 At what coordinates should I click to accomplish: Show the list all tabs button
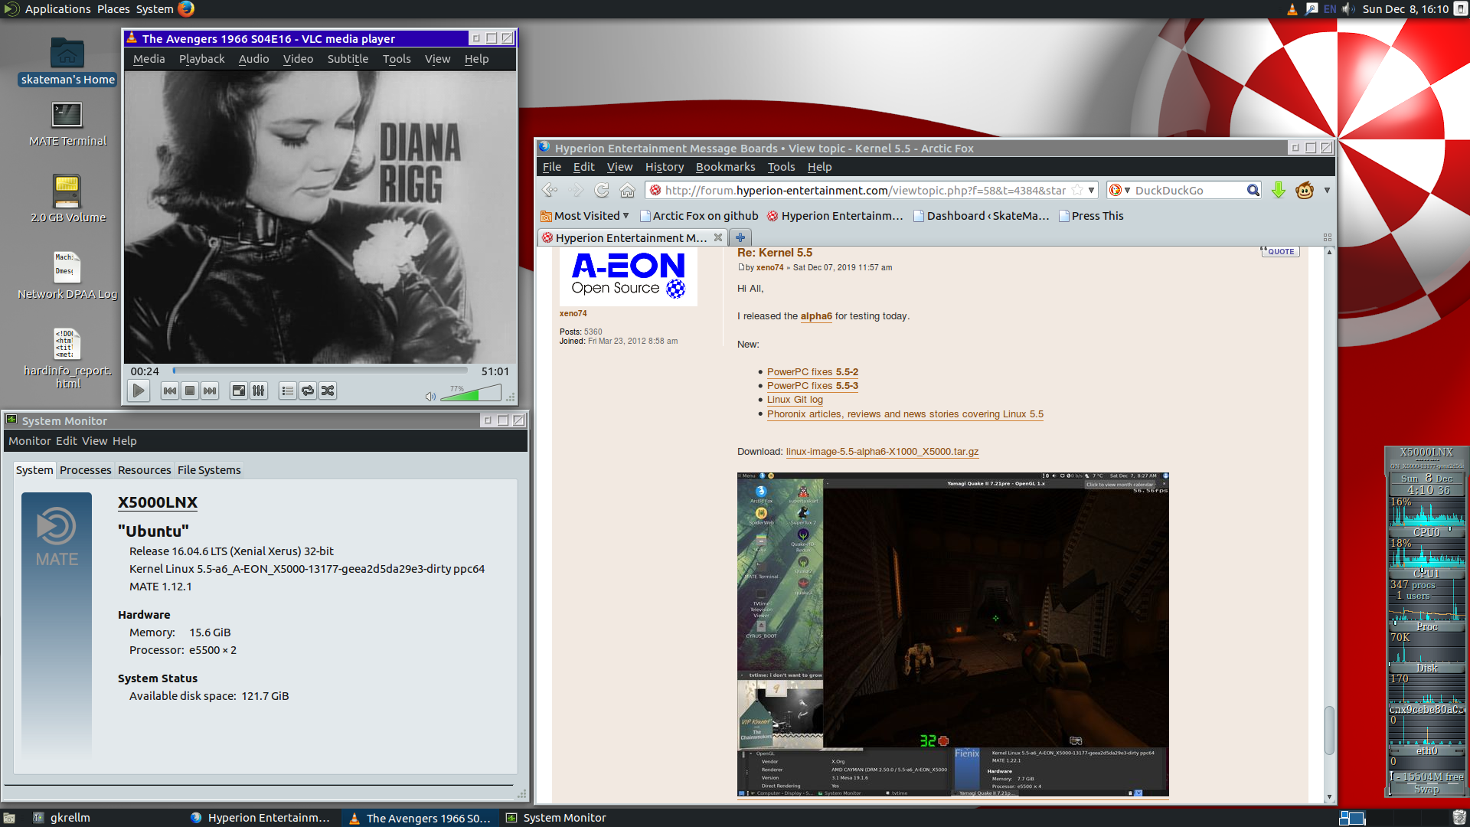click(1328, 237)
